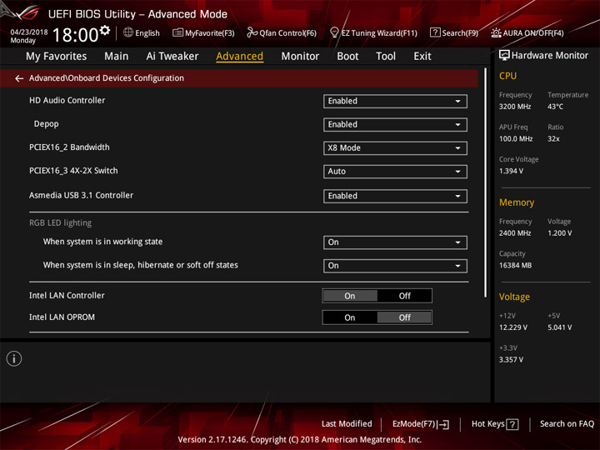This screenshot has height=450, width=600.
Task: Switch to Boot tab
Action: 347,57
